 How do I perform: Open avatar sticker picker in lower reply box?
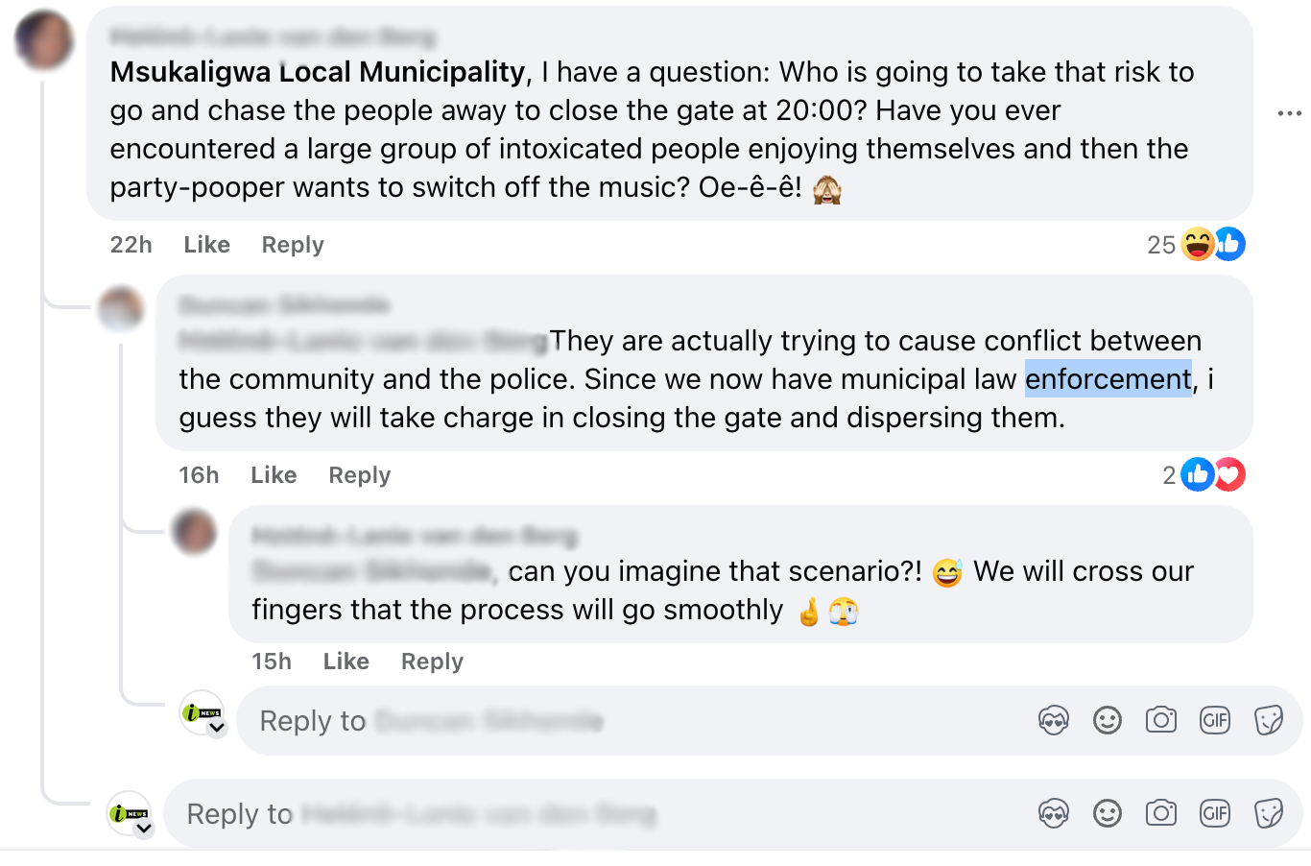pyautogui.click(x=1053, y=814)
